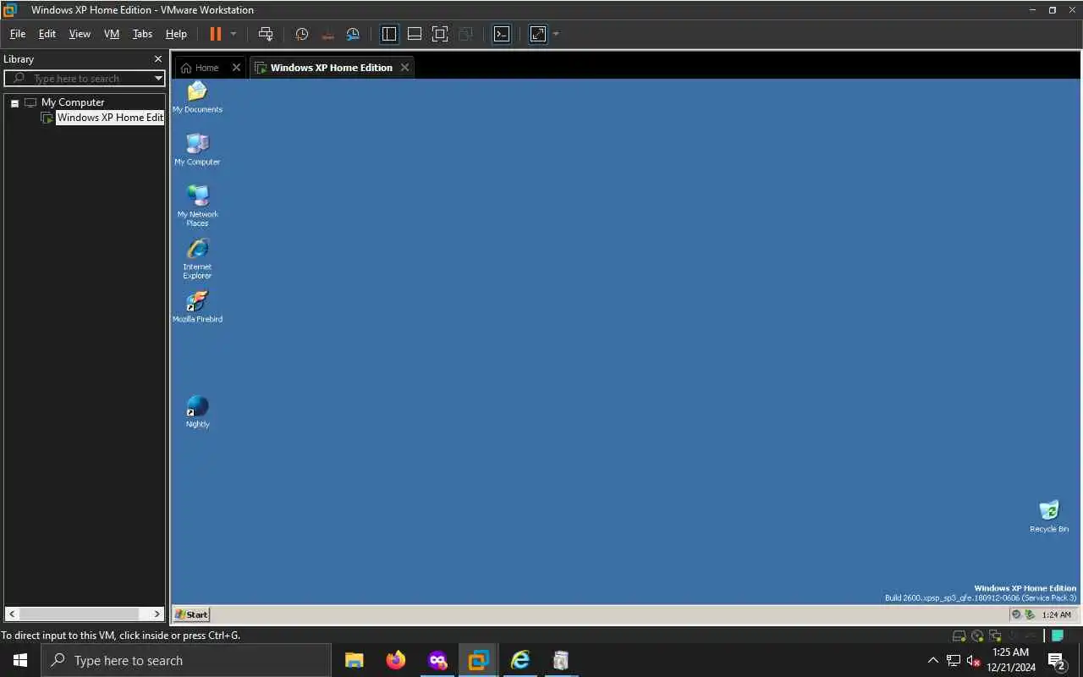Launch Firefox from the host taskbar

tap(395, 660)
